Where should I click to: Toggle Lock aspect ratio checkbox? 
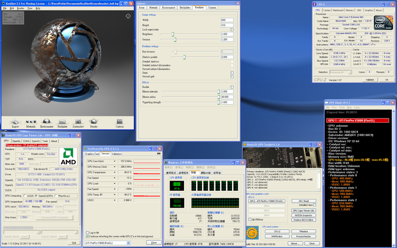click(232, 30)
